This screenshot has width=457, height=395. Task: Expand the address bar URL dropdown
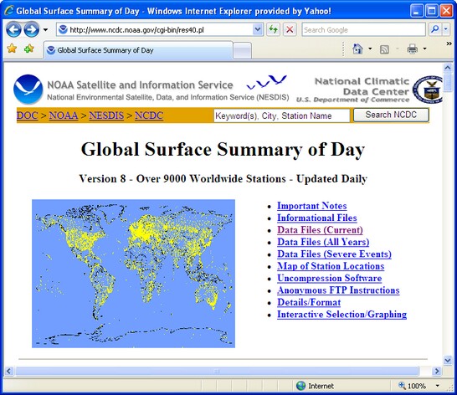[257, 29]
